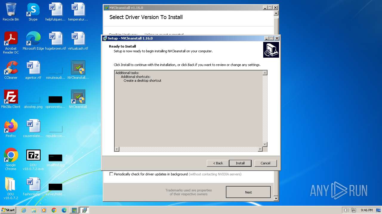Open the Start menu

pyautogui.click(x=8, y=210)
